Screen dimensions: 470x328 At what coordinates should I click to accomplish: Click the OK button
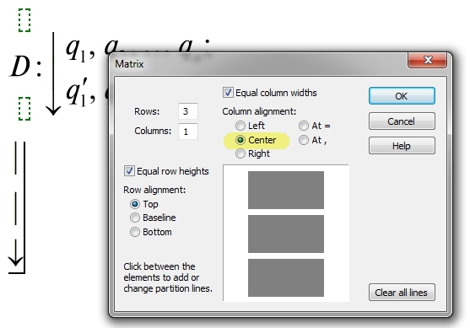[x=402, y=96]
